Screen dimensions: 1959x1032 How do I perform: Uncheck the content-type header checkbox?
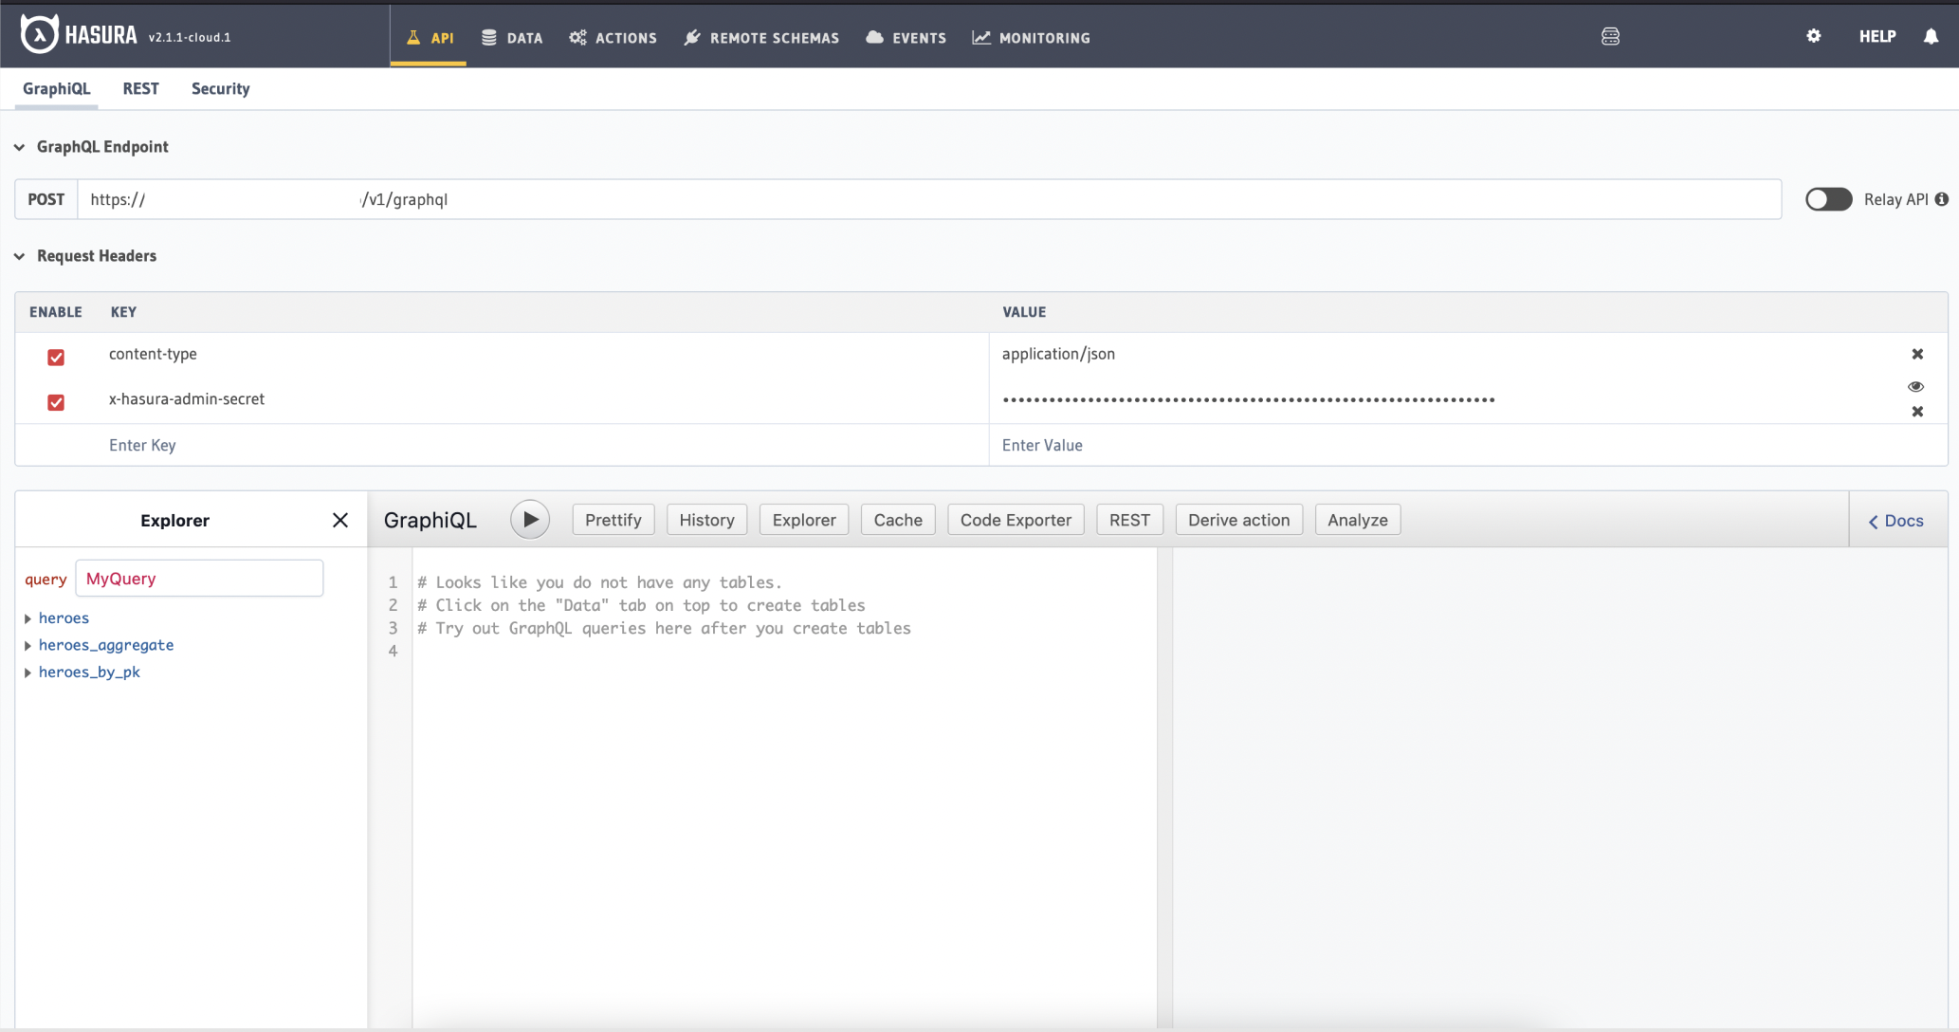tap(56, 358)
